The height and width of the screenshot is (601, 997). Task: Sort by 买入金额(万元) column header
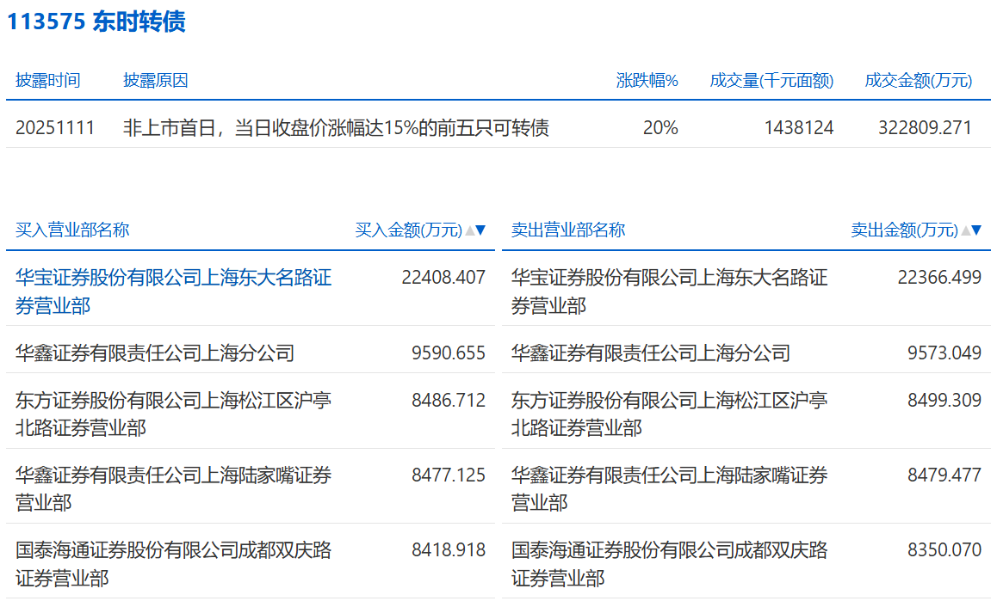pyautogui.click(x=408, y=230)
